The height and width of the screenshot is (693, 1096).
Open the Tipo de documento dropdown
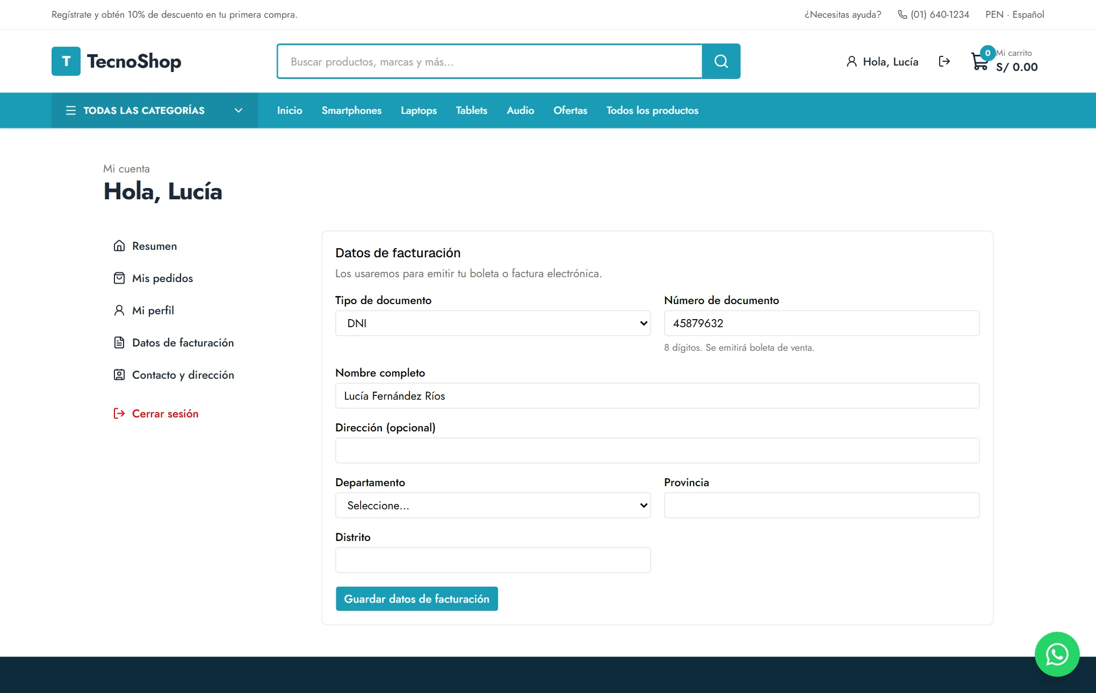[x=493, y=323]
